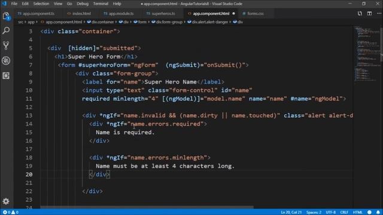The height and width of the screenshot is (215, 383).
Task: Open the Go menu
Action: [x=69, y=4]
